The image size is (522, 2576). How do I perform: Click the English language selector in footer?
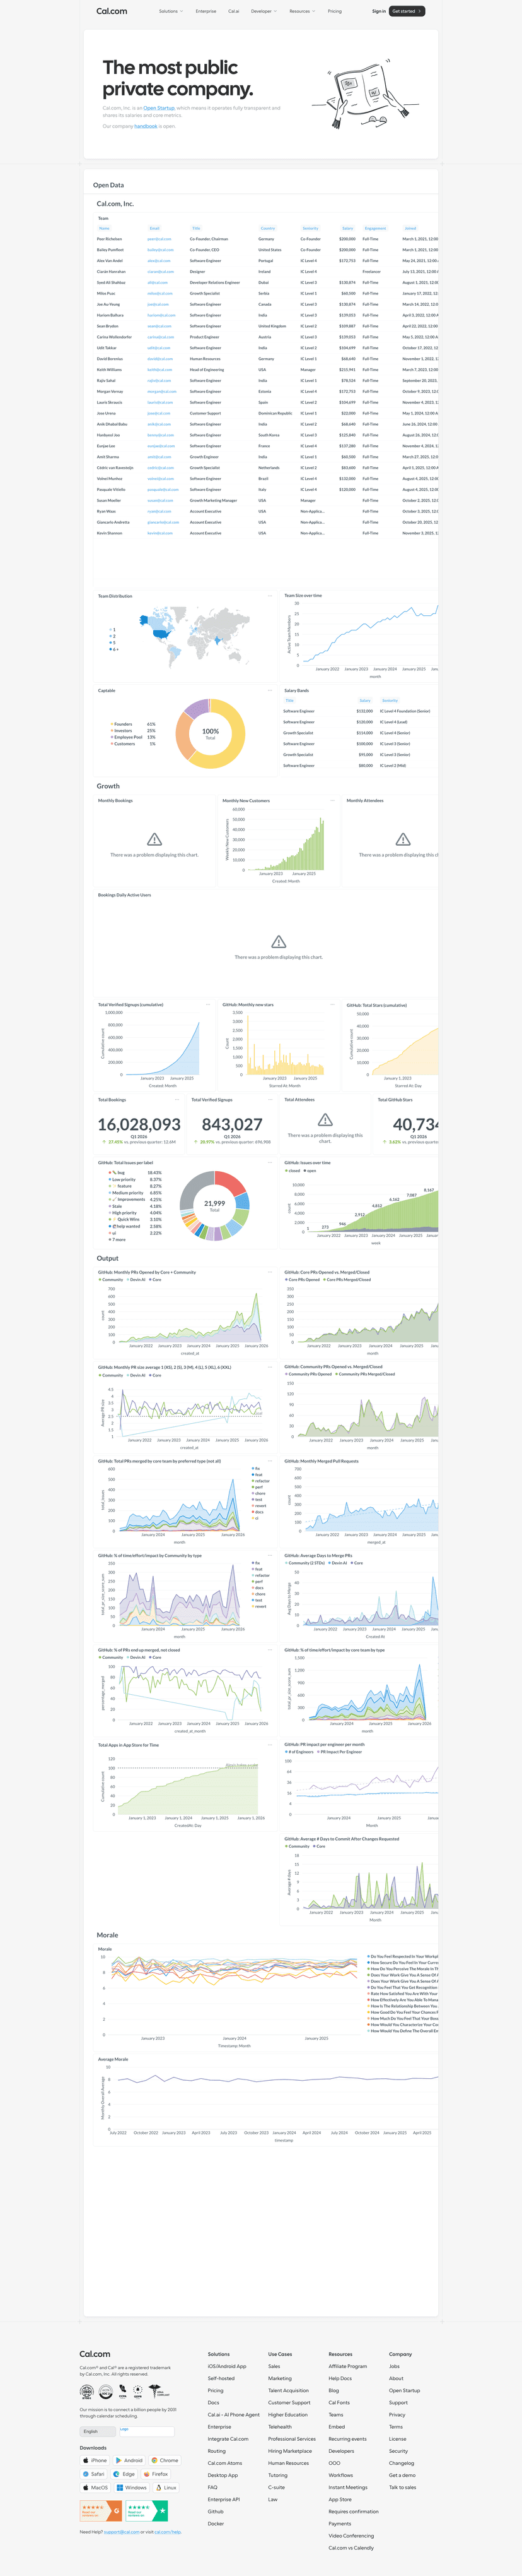click(x=98, y=2431)
